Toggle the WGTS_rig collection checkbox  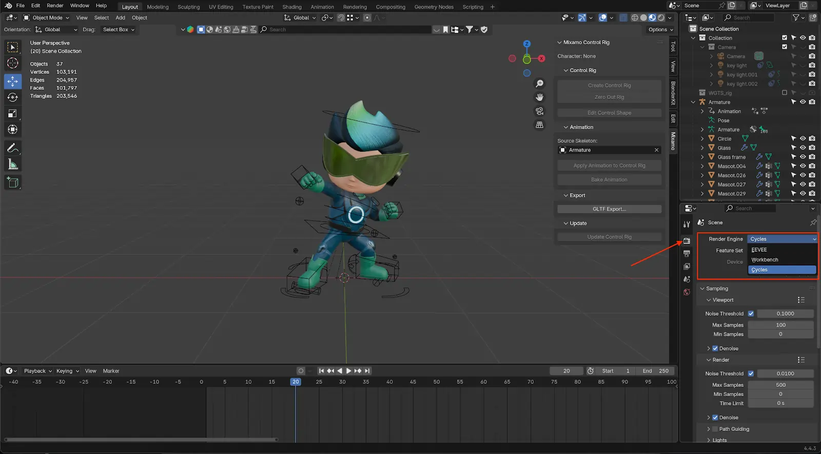pos(785,93)
